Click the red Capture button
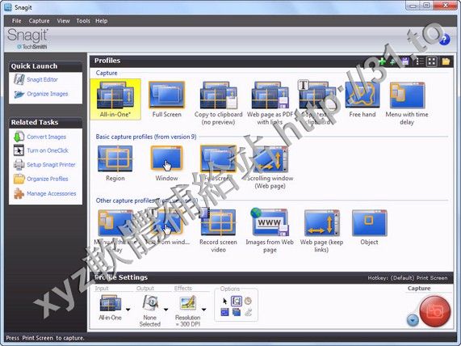 [x=435, y=311]
